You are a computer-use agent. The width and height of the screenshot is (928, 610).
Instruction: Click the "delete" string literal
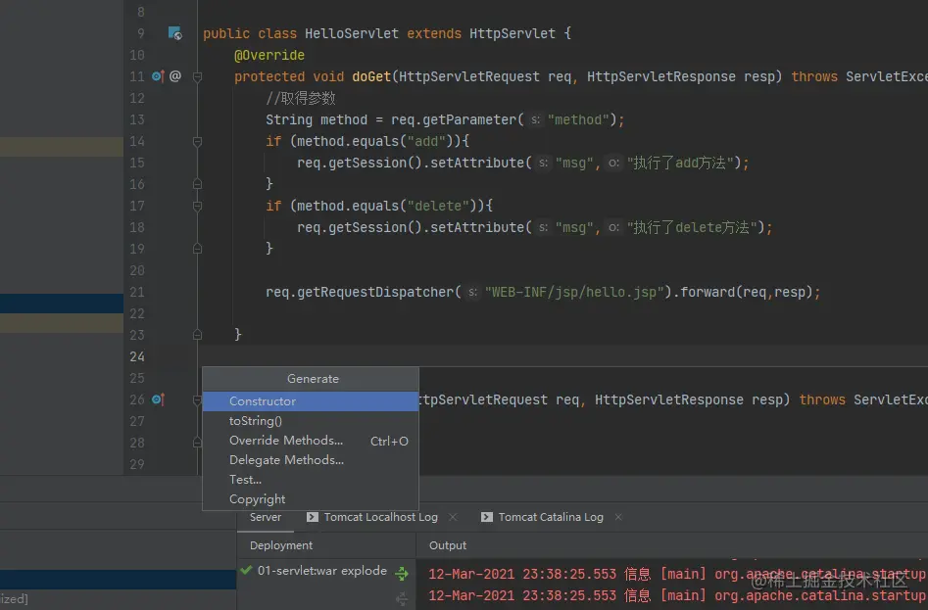(438, 206)
